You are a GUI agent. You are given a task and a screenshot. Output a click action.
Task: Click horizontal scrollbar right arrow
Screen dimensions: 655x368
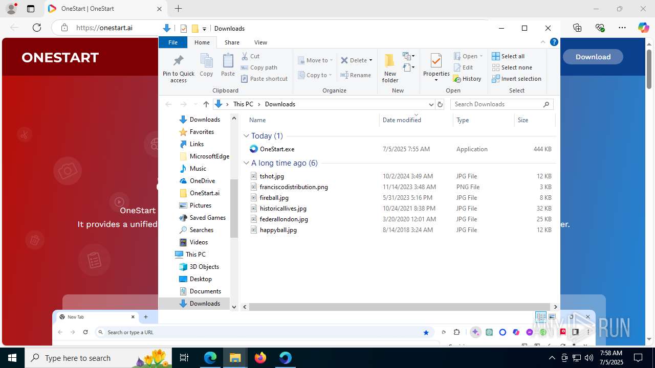click(555, 307)
